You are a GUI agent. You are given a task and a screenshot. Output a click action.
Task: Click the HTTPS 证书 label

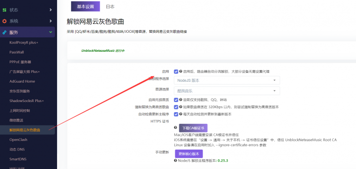coord(159,121)
